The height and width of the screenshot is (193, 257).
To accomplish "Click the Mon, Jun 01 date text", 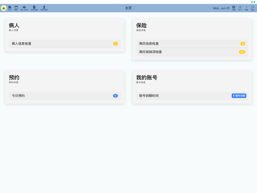I will coord(221,8).
